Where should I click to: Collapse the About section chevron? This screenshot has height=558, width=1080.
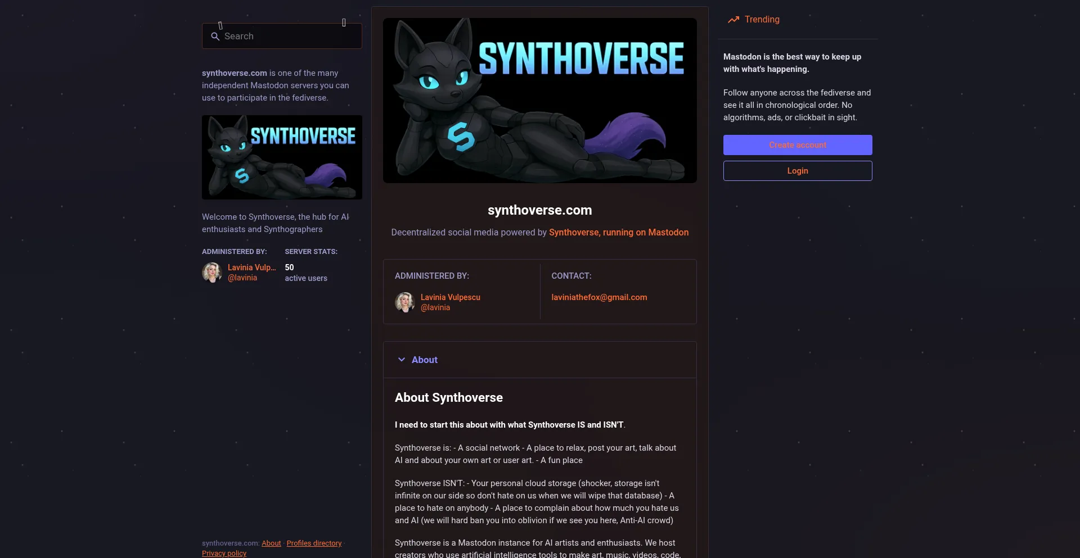402,360
